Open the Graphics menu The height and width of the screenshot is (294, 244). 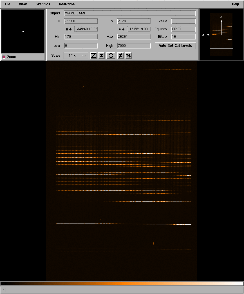tap(43, 4)
